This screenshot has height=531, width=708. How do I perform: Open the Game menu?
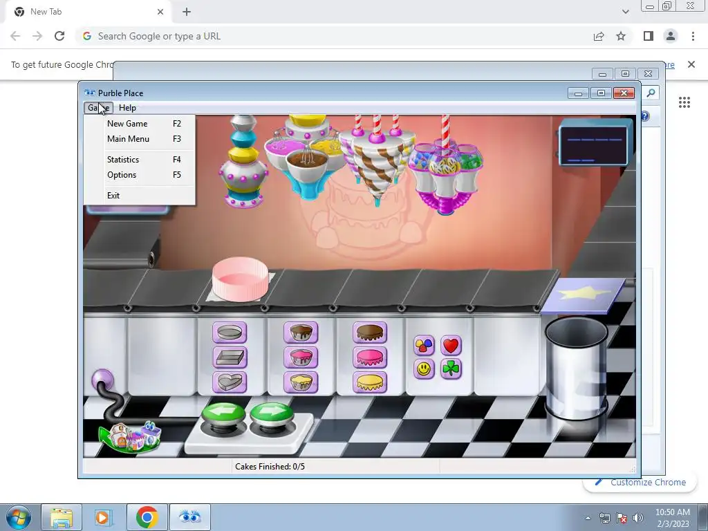[x=98, y=108]
